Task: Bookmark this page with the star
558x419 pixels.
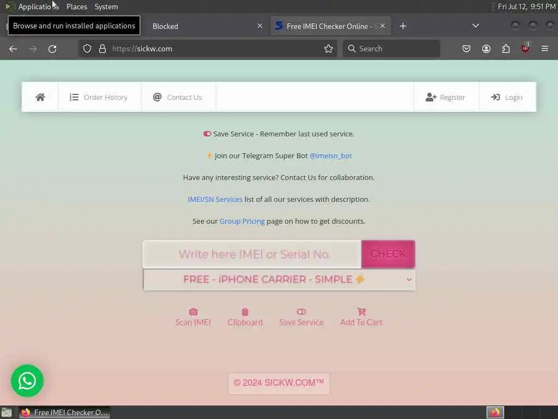Action: [329, 49]
